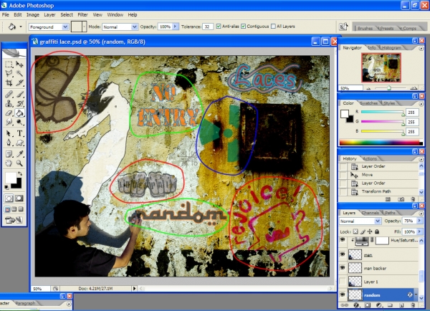This screenshot has width=430, height=311.
Task: Open the Filter menu
Action: (x=82, y=15)
